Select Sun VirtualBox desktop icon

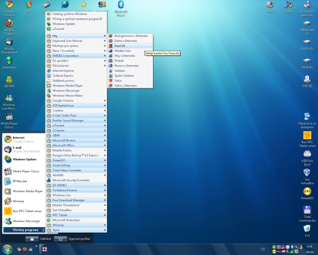pos(306,173)
